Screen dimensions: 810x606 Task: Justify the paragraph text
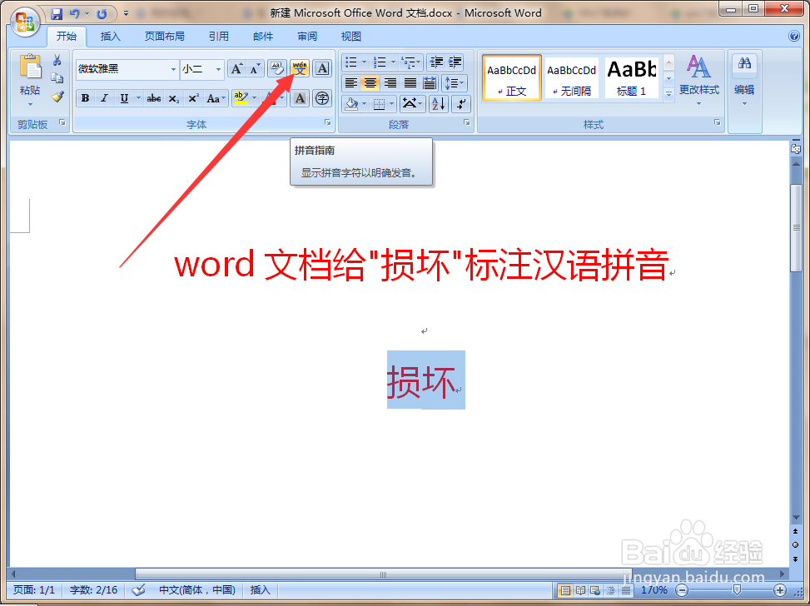tap(410, 82)
